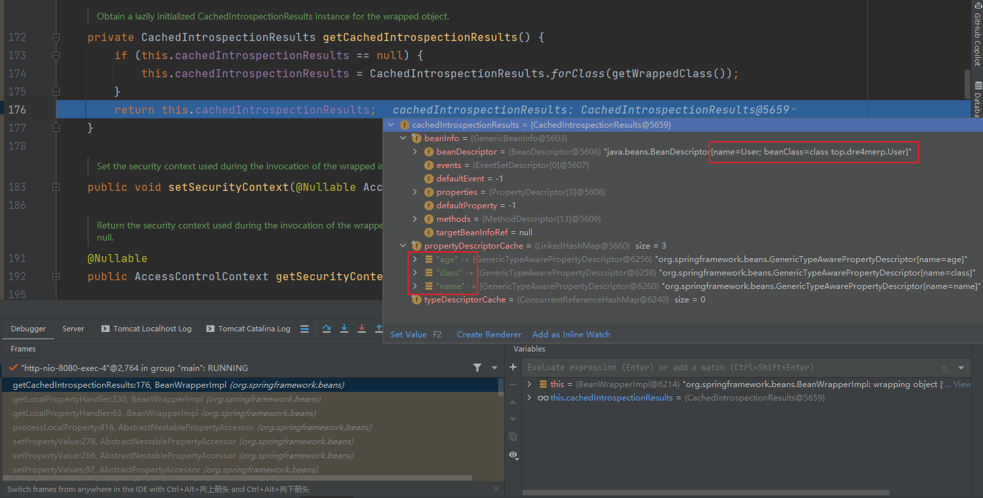Click the Show Execution Point icon
Viewport: 983px width, 498px height.
(305, 329)
